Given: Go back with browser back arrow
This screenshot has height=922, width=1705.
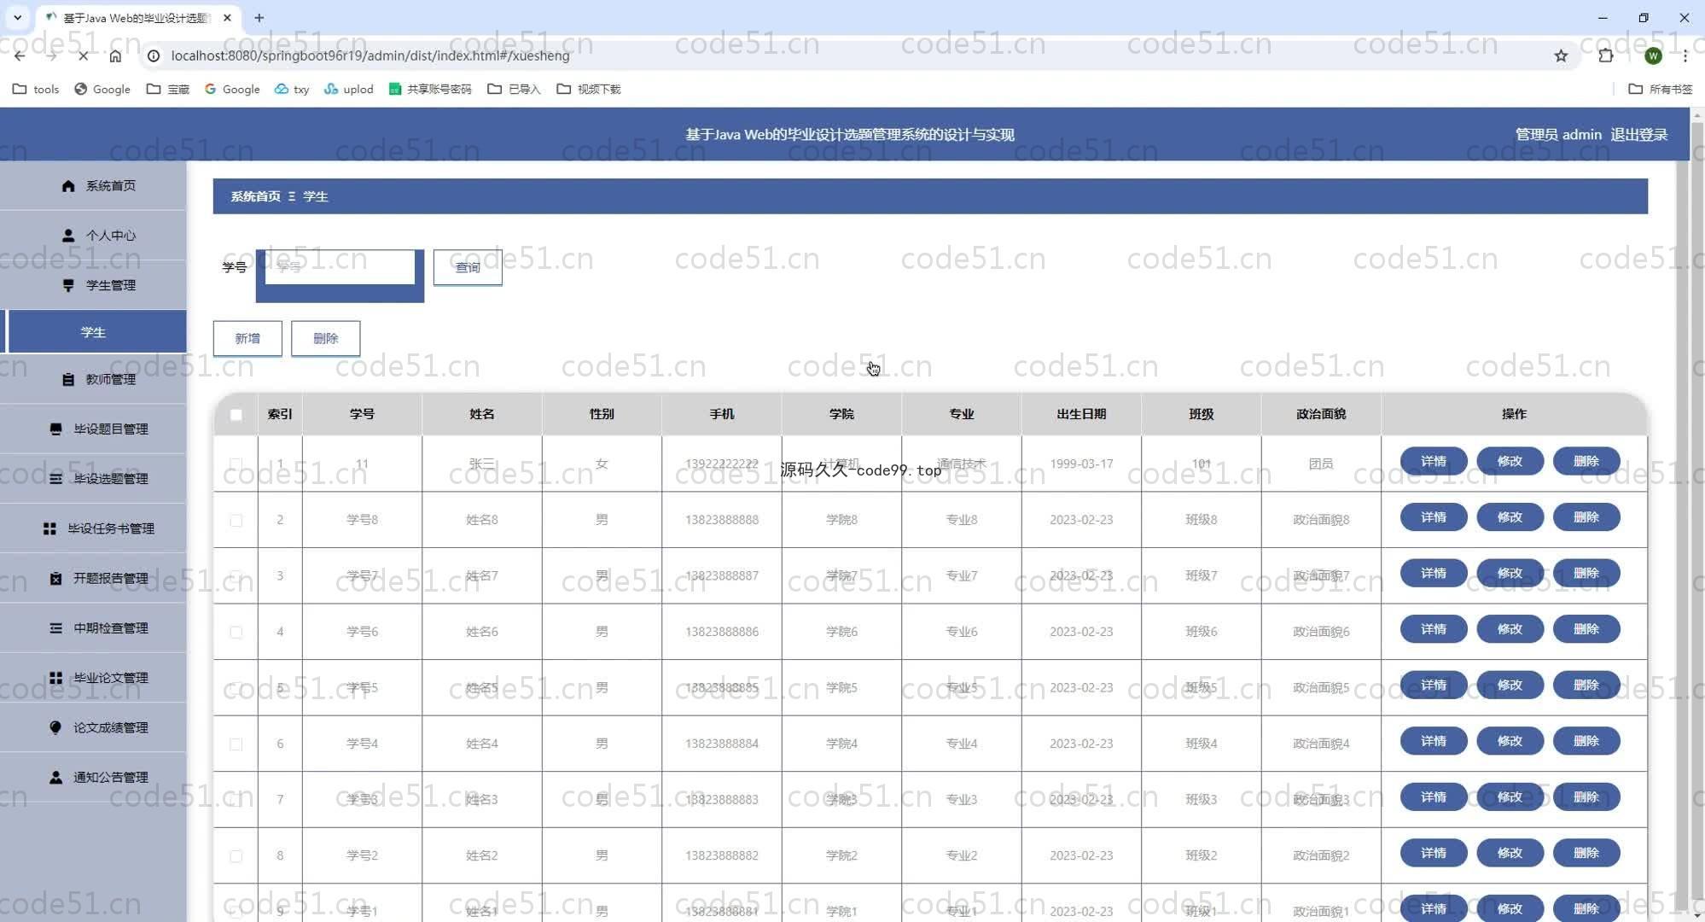Looking at the screenshot, I should coord(20,55).
